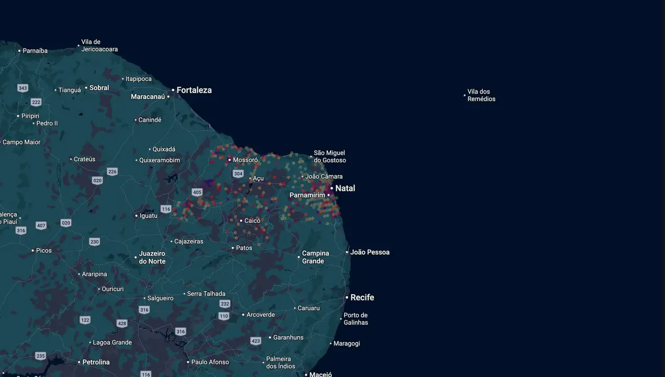665x377 pixels.
Task: Select the Arcoverde town label
Action: (x=261, y=315)
